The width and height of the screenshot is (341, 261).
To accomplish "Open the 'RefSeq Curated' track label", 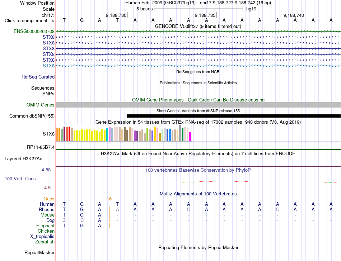I will pos(38,77).
